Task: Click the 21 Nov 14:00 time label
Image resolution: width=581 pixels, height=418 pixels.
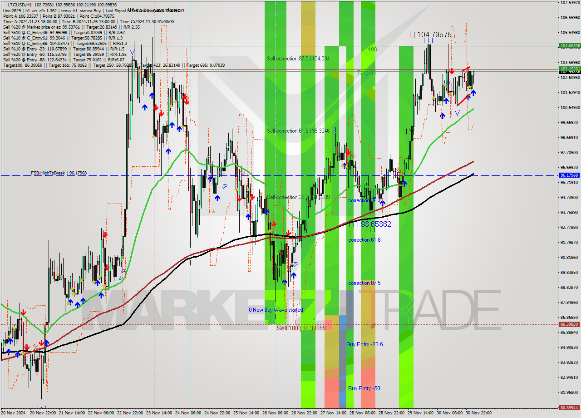Action: [72, 413]
